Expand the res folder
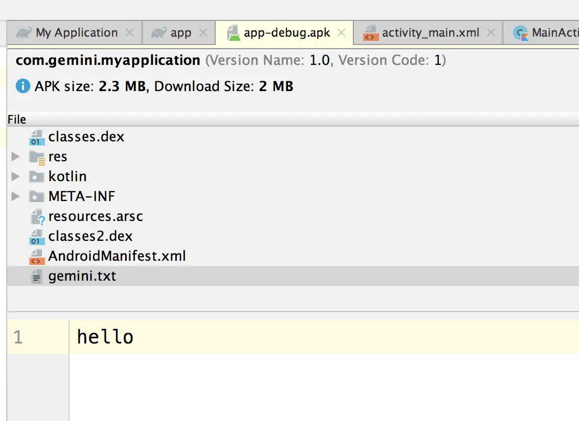This screenshot has height=421, width=579. click(16, 157)
